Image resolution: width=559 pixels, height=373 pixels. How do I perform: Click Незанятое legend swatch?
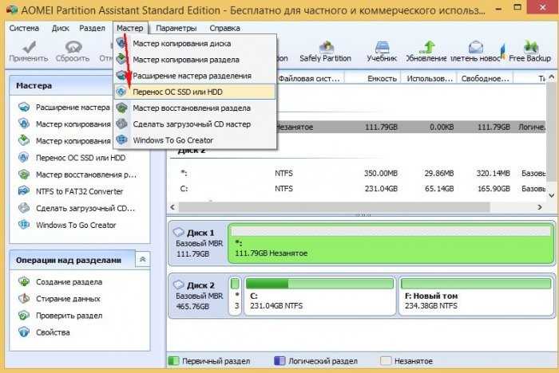[x=386, y=360]
